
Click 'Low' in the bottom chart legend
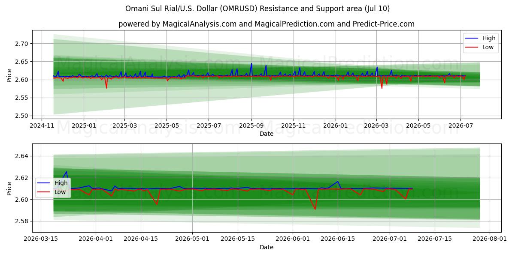pyautogui.click(x=60, y=192)
